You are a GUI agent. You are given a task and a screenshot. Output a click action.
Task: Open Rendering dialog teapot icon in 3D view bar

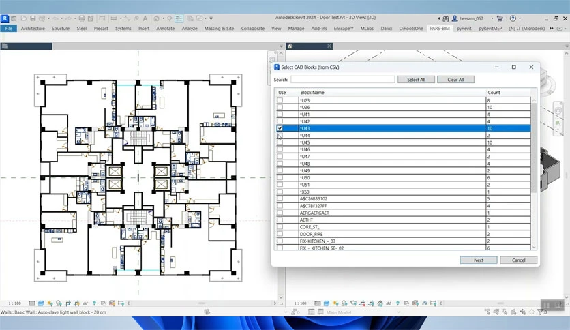click(x=354, y=303)
